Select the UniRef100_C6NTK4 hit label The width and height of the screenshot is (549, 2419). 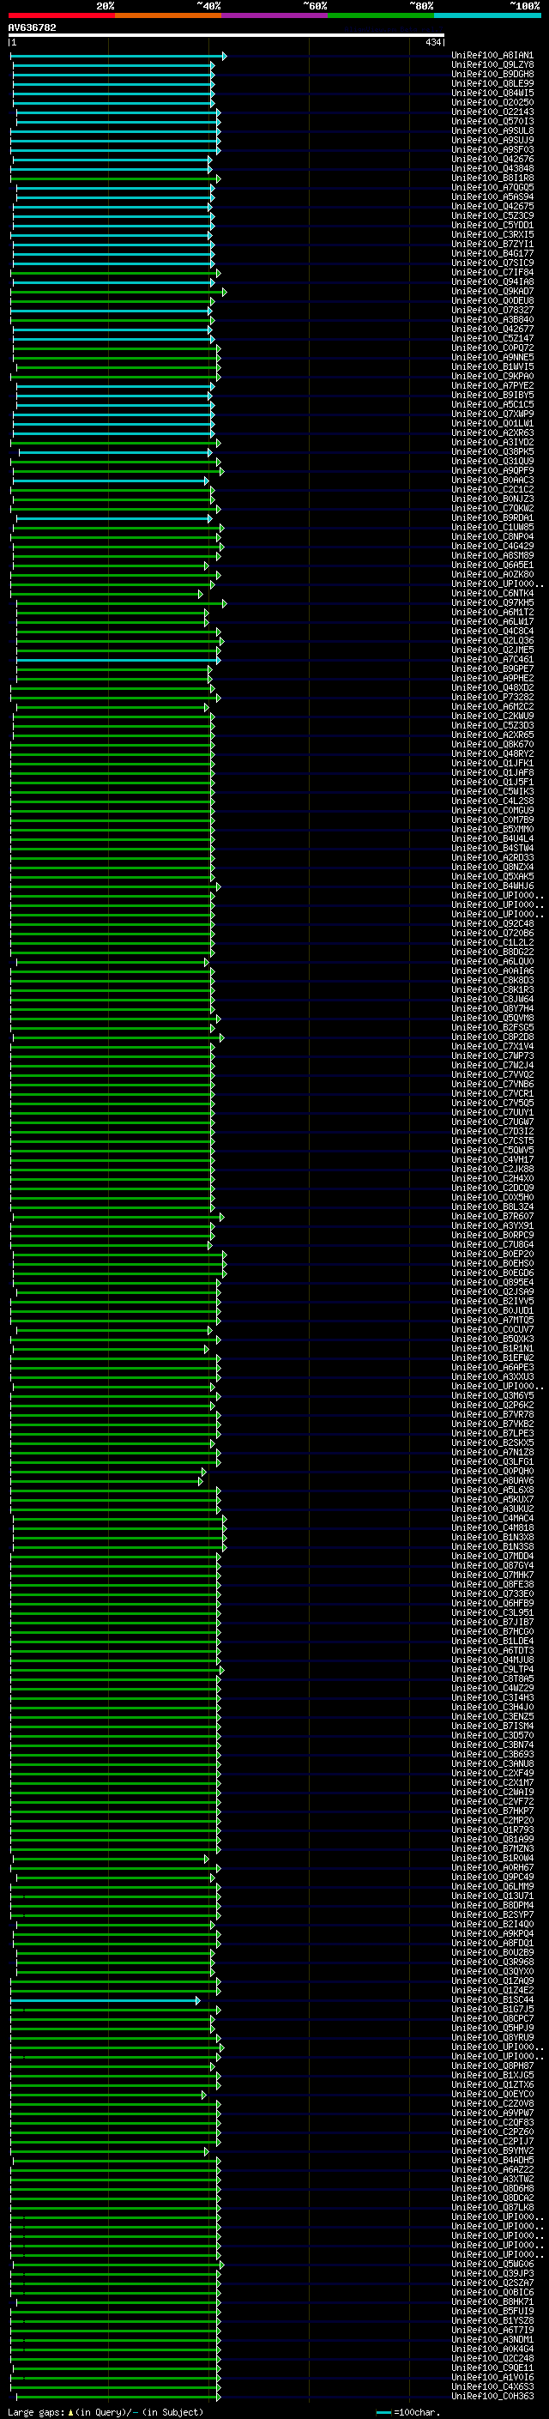click(x=492, y=594)
